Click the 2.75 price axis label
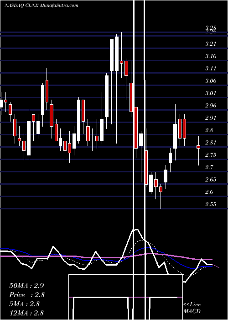 coord(211,155)
